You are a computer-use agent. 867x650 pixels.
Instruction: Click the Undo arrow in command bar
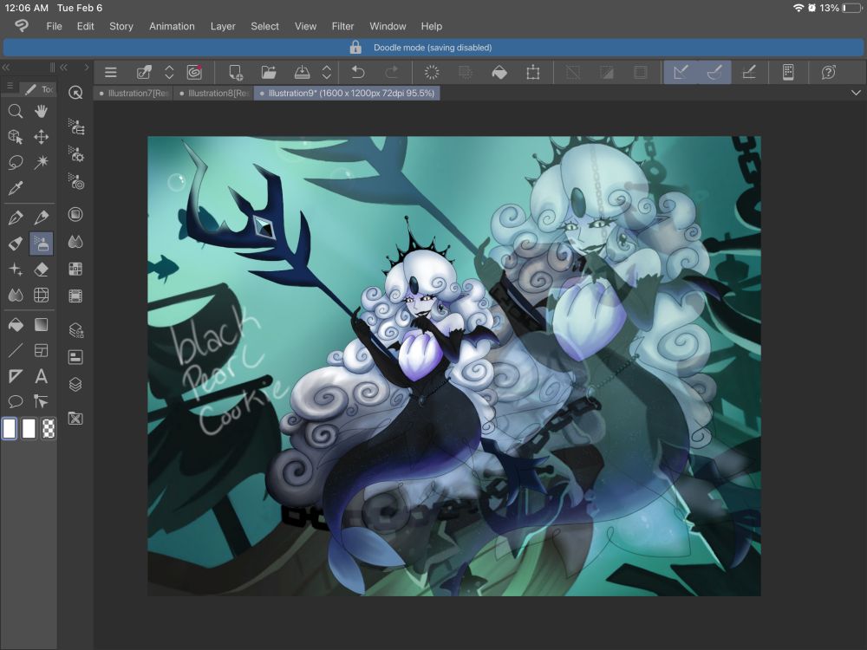click(358, 73)
